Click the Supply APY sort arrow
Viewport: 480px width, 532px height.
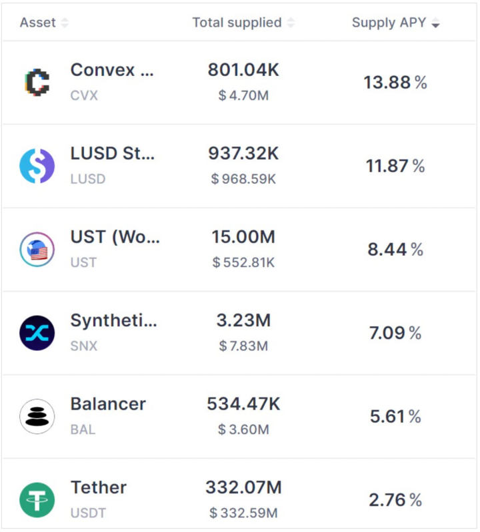click(x=435, y=23)
